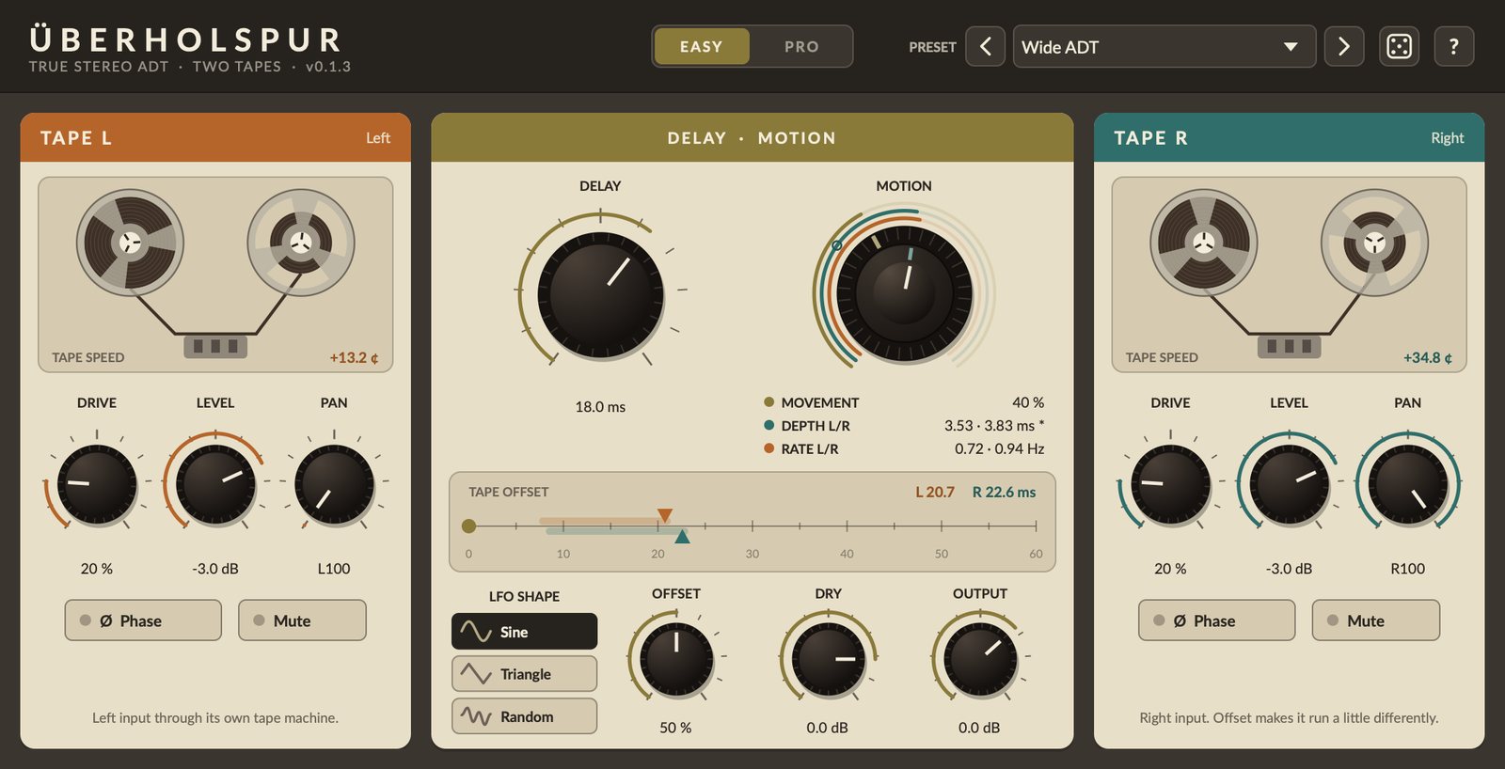
Task: Go to the previous preset
Action: point(985,46)
